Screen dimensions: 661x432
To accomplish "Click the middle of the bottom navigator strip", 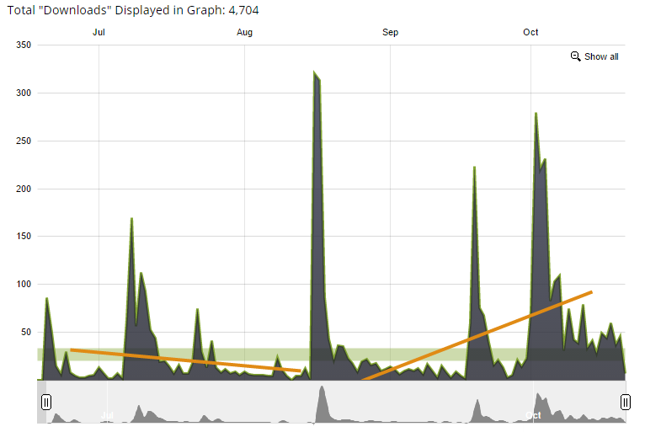I will point(335,402).
